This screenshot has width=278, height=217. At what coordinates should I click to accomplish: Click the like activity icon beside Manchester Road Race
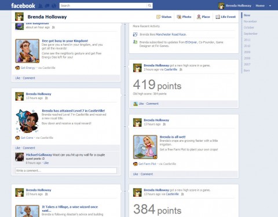(135, 35)
